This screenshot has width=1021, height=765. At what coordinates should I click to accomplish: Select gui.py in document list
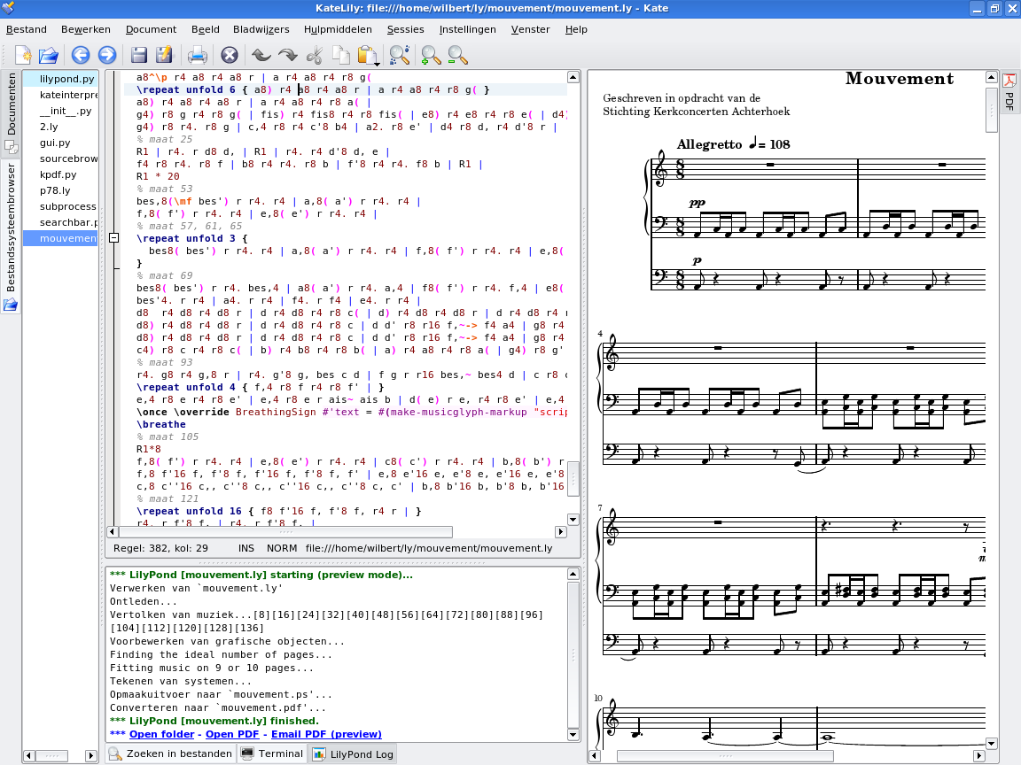click(60, 143)
